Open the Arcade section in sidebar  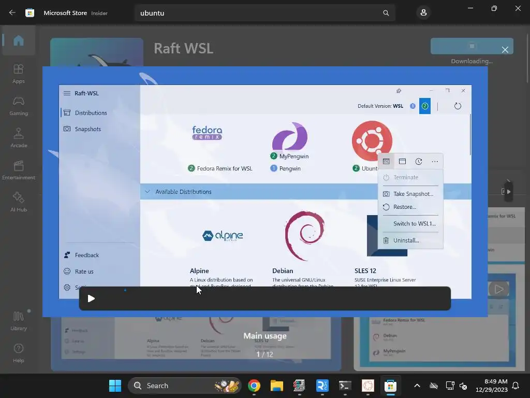[19, 138]
